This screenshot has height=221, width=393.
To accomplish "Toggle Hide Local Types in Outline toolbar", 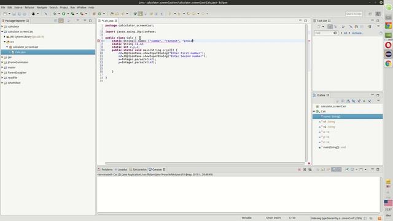I will pos(370,101).
